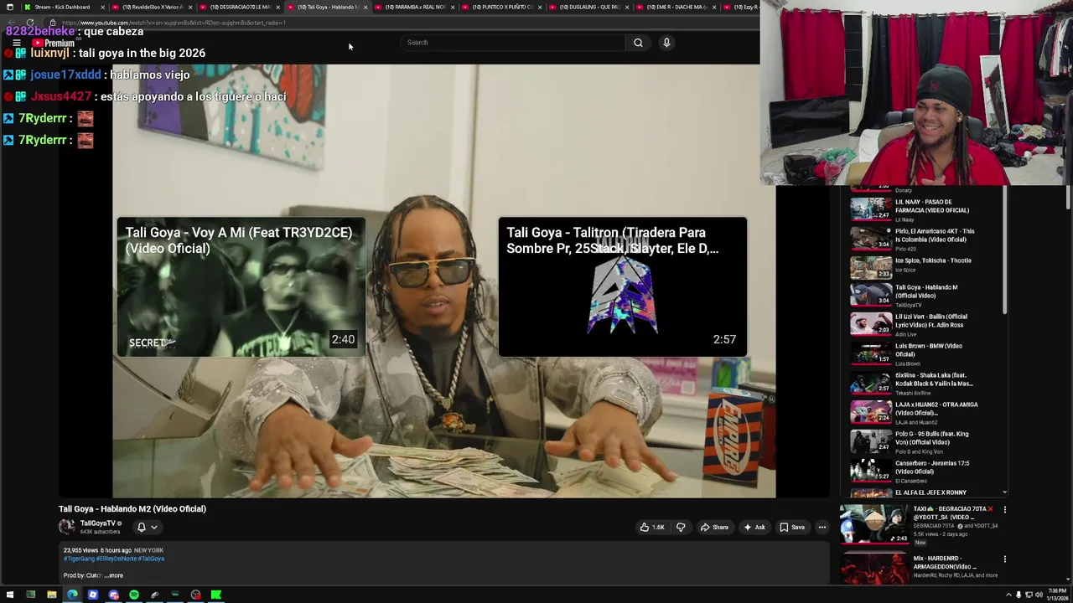The height and width of the screenshot is (603, 1073).
Task: Save the video to a playlist
Action: (792, 527)
